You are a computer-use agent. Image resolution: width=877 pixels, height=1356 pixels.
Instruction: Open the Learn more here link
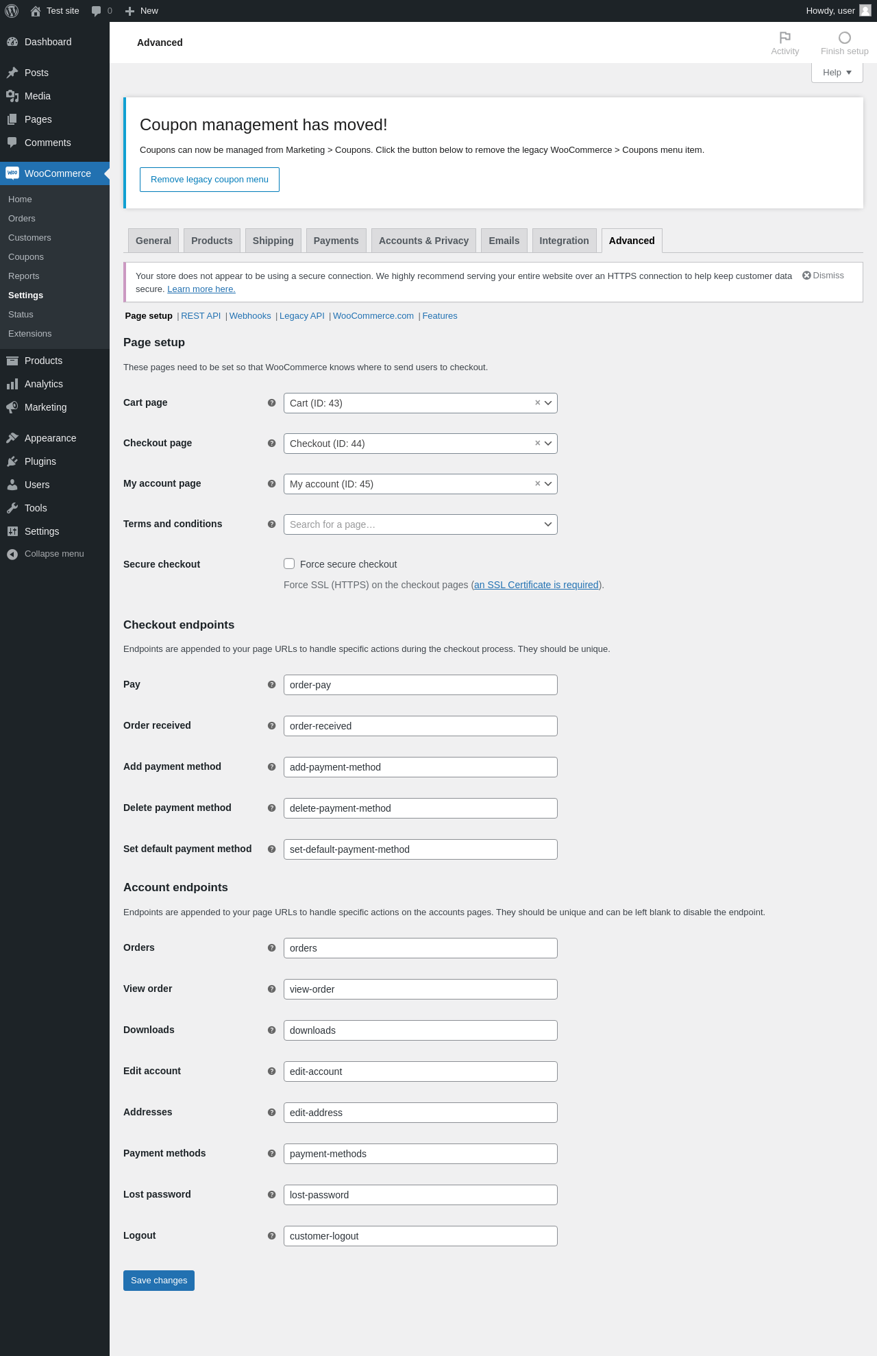tap(201, 289)
